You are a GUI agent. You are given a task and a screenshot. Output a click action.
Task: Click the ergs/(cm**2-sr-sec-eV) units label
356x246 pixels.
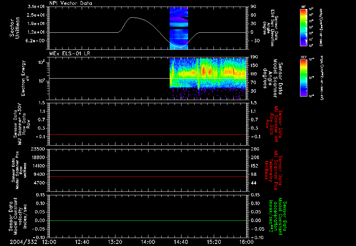coord(322,78)
